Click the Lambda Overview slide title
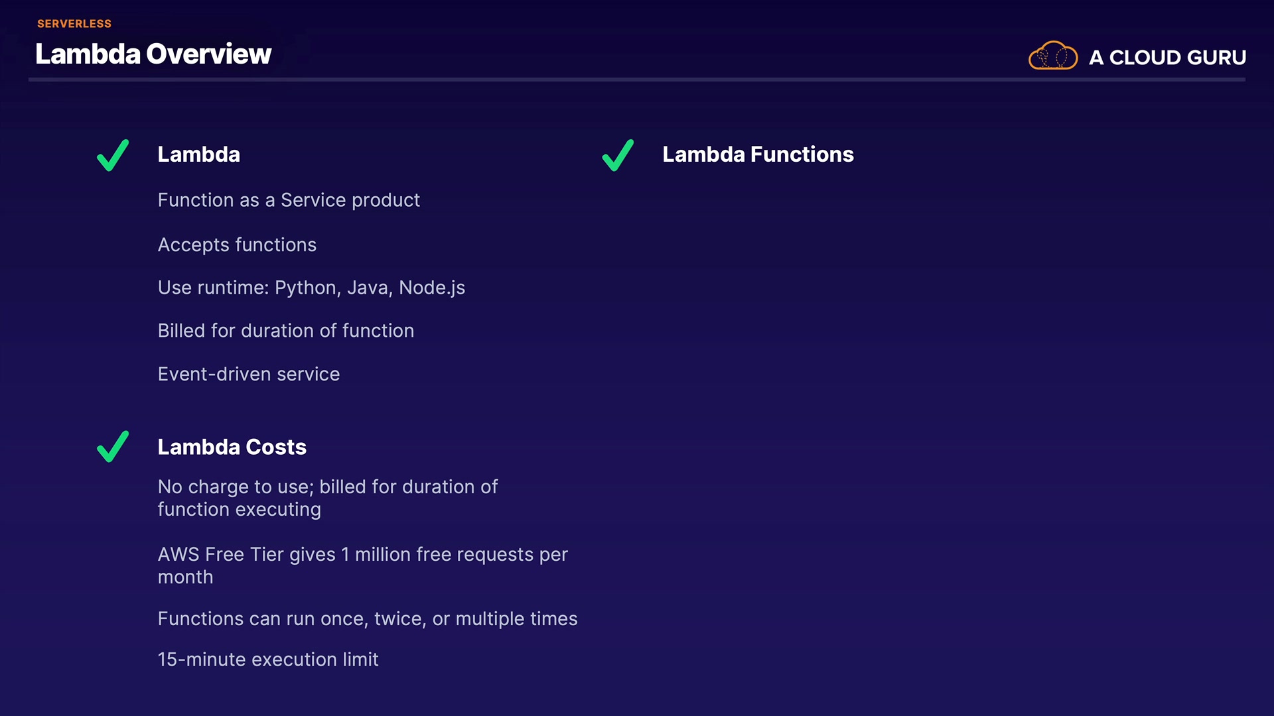 153,54
